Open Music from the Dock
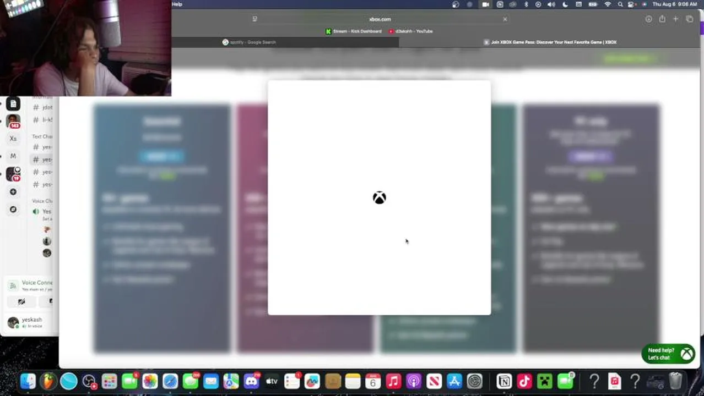704x396 pixels. coord(393,381)
